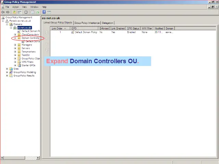Viewport: 219px width, 164px height.
Task: Click the green Refresh toolbar icon
Action: point(38,12)
